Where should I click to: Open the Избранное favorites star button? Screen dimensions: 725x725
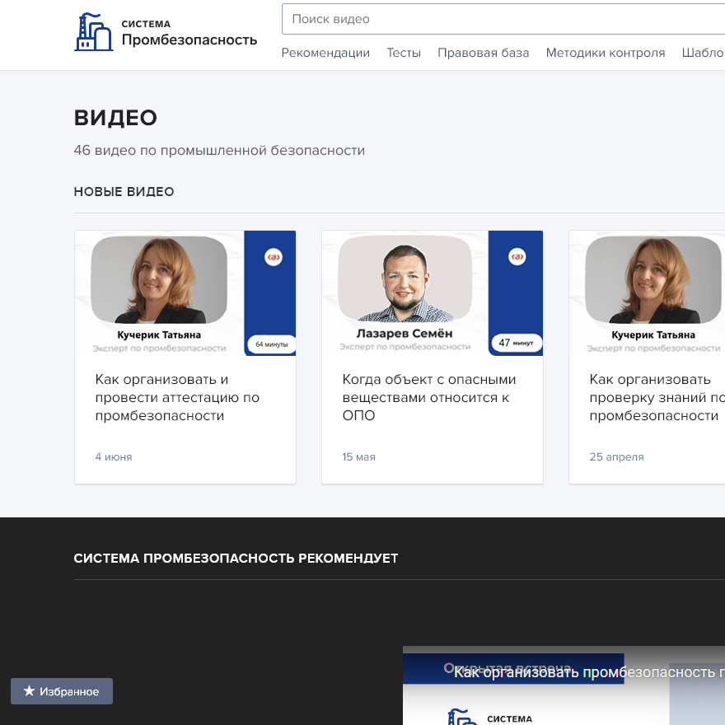pyautogui.click(x=62, y=691)
